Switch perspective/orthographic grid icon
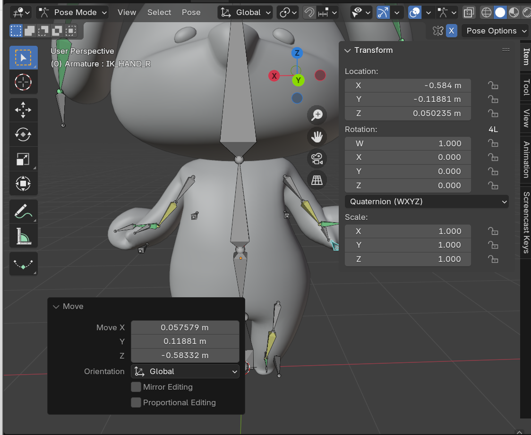This screenshot has width=531, height=435. pos(317,180)
